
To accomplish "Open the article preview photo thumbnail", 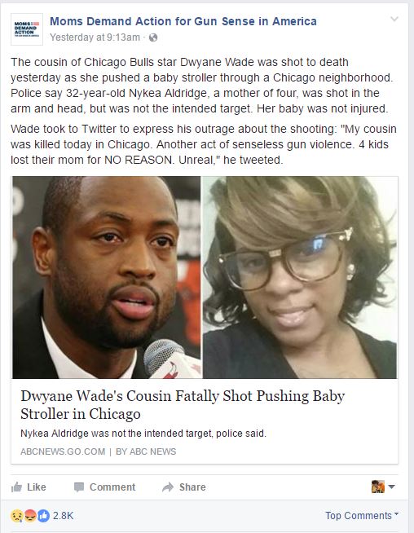I will (205, 277).
